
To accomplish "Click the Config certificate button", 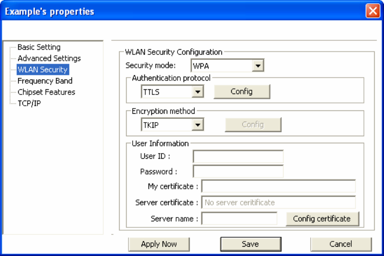I will pyautogui.click(x=322, y=219).
